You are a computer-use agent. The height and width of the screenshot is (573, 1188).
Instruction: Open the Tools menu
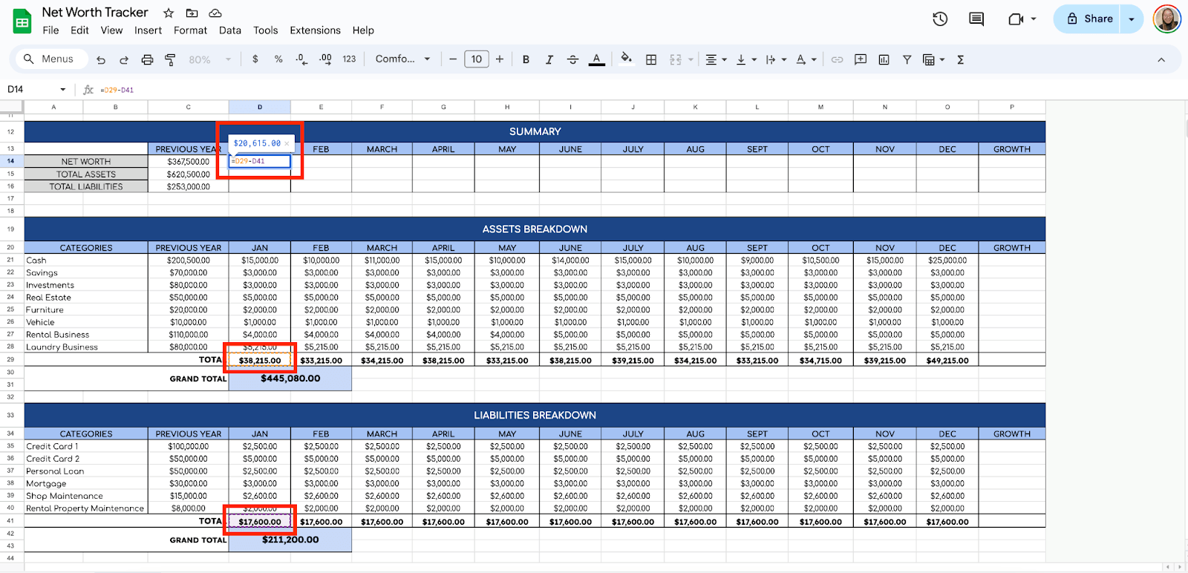[x=265, y=30]
